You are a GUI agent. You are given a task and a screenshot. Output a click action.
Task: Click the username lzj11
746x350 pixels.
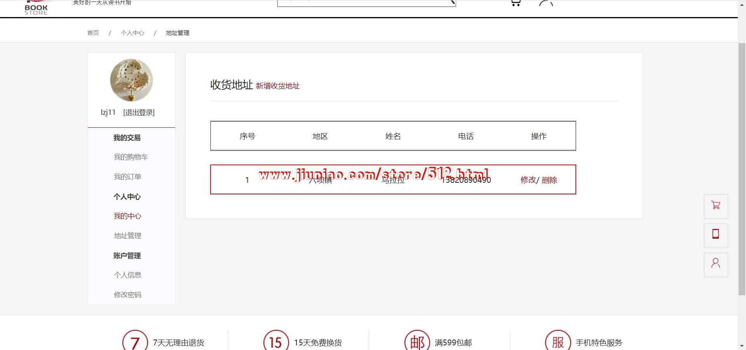(x=108, y=113)
